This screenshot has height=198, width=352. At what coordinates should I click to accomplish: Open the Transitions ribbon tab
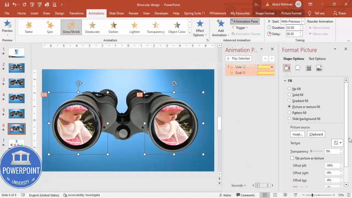click(x=76, y=13)
